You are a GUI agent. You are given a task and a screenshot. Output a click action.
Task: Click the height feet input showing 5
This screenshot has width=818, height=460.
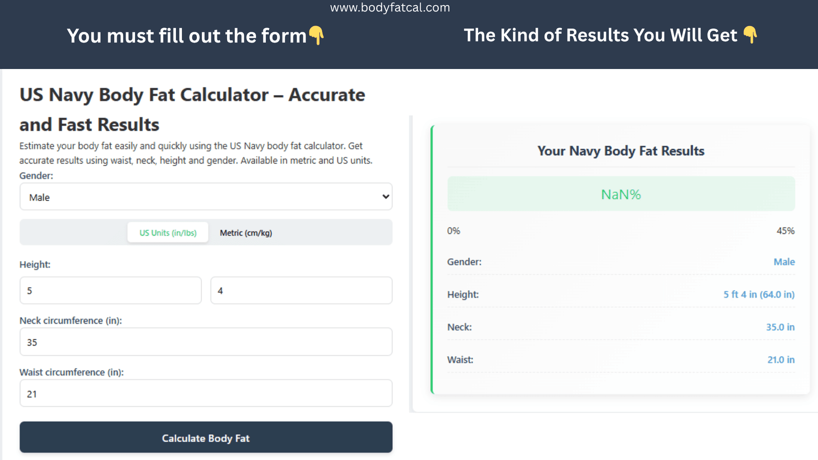coord(110,290)
